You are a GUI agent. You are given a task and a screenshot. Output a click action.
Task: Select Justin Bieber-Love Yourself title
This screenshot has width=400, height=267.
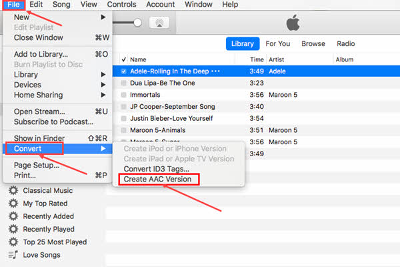(x=171, y=118)
